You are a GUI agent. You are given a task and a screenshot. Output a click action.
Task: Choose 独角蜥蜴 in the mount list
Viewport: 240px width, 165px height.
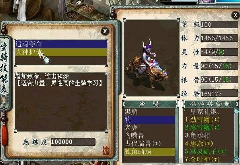click(x=149, y=152)
